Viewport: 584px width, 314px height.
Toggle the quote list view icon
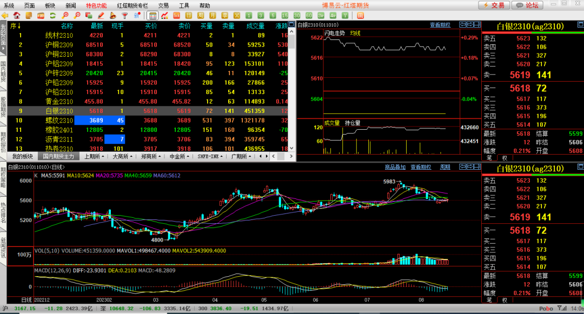click(x=152, y=15)
